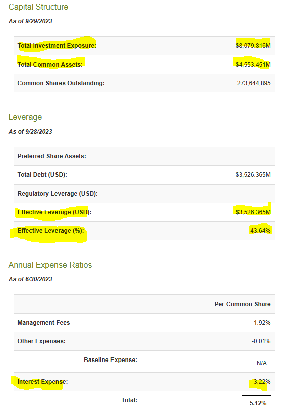Viewport: 282px width, 420px height.
Task: Click the Other Expenses -0.01% value
Action: coord(261,341)
